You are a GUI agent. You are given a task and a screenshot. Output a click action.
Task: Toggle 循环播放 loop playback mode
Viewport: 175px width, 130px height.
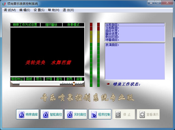(51, 25)
